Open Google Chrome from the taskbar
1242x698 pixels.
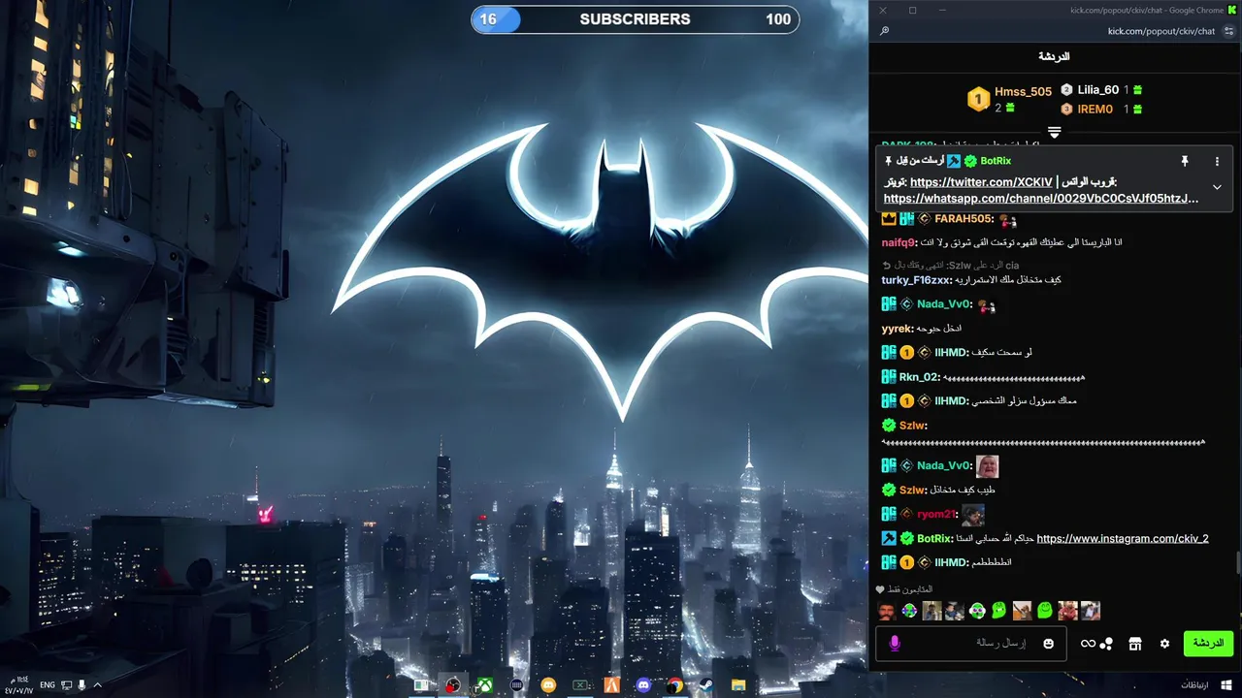pyautogui.click(x=674, y=685)
